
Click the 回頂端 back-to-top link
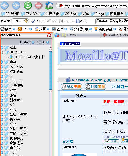68,141
